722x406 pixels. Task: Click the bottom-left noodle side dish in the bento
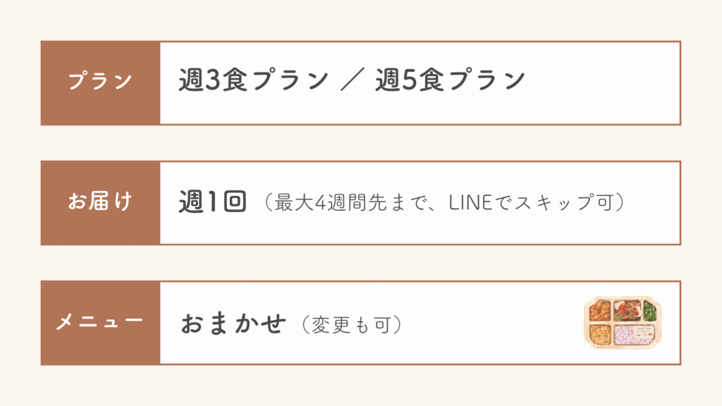pyautogui.click(x=599, y=333)
